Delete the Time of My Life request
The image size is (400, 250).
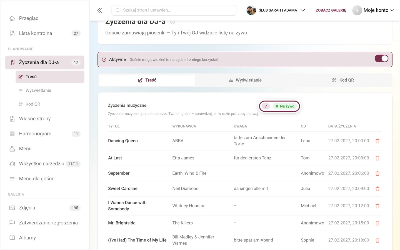click(x=377, y=240)
